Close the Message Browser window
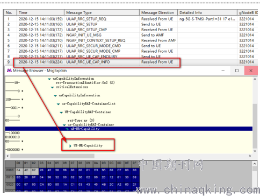 pyautogui.click(x=251, y=71)
